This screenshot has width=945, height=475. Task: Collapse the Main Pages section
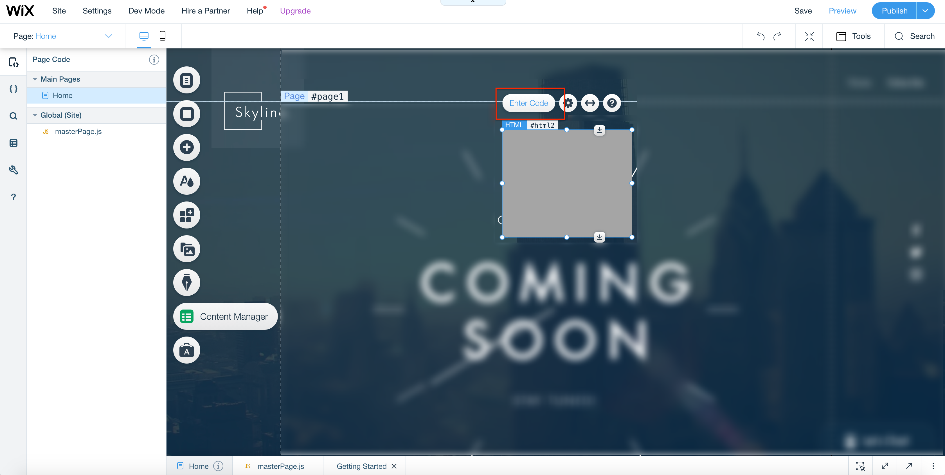click(x=35, y=79)
